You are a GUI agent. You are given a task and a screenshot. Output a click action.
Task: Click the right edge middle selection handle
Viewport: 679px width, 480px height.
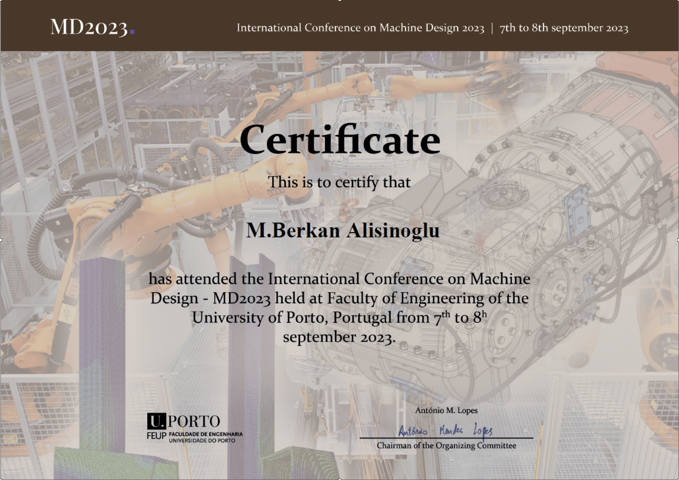click(678, 240)
